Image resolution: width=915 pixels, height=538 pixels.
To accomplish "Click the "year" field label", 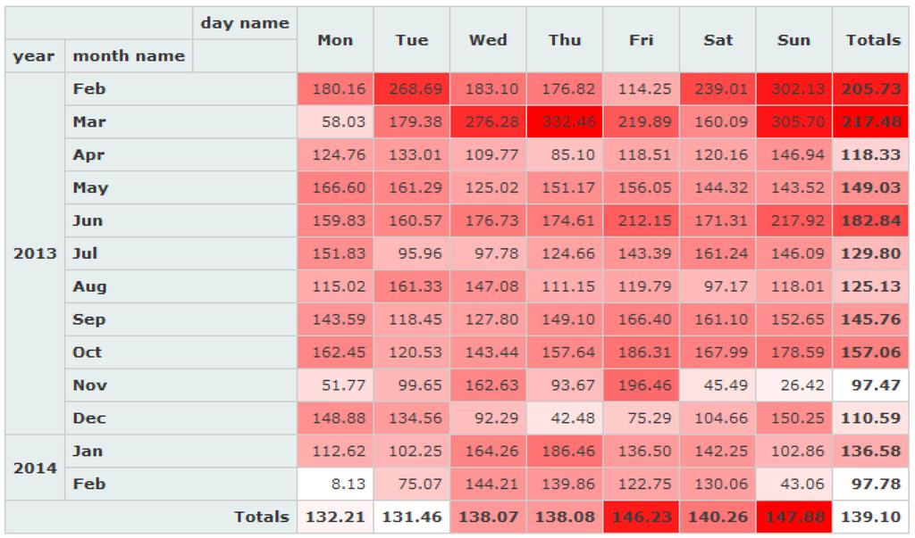I will (x=35, y=56).
